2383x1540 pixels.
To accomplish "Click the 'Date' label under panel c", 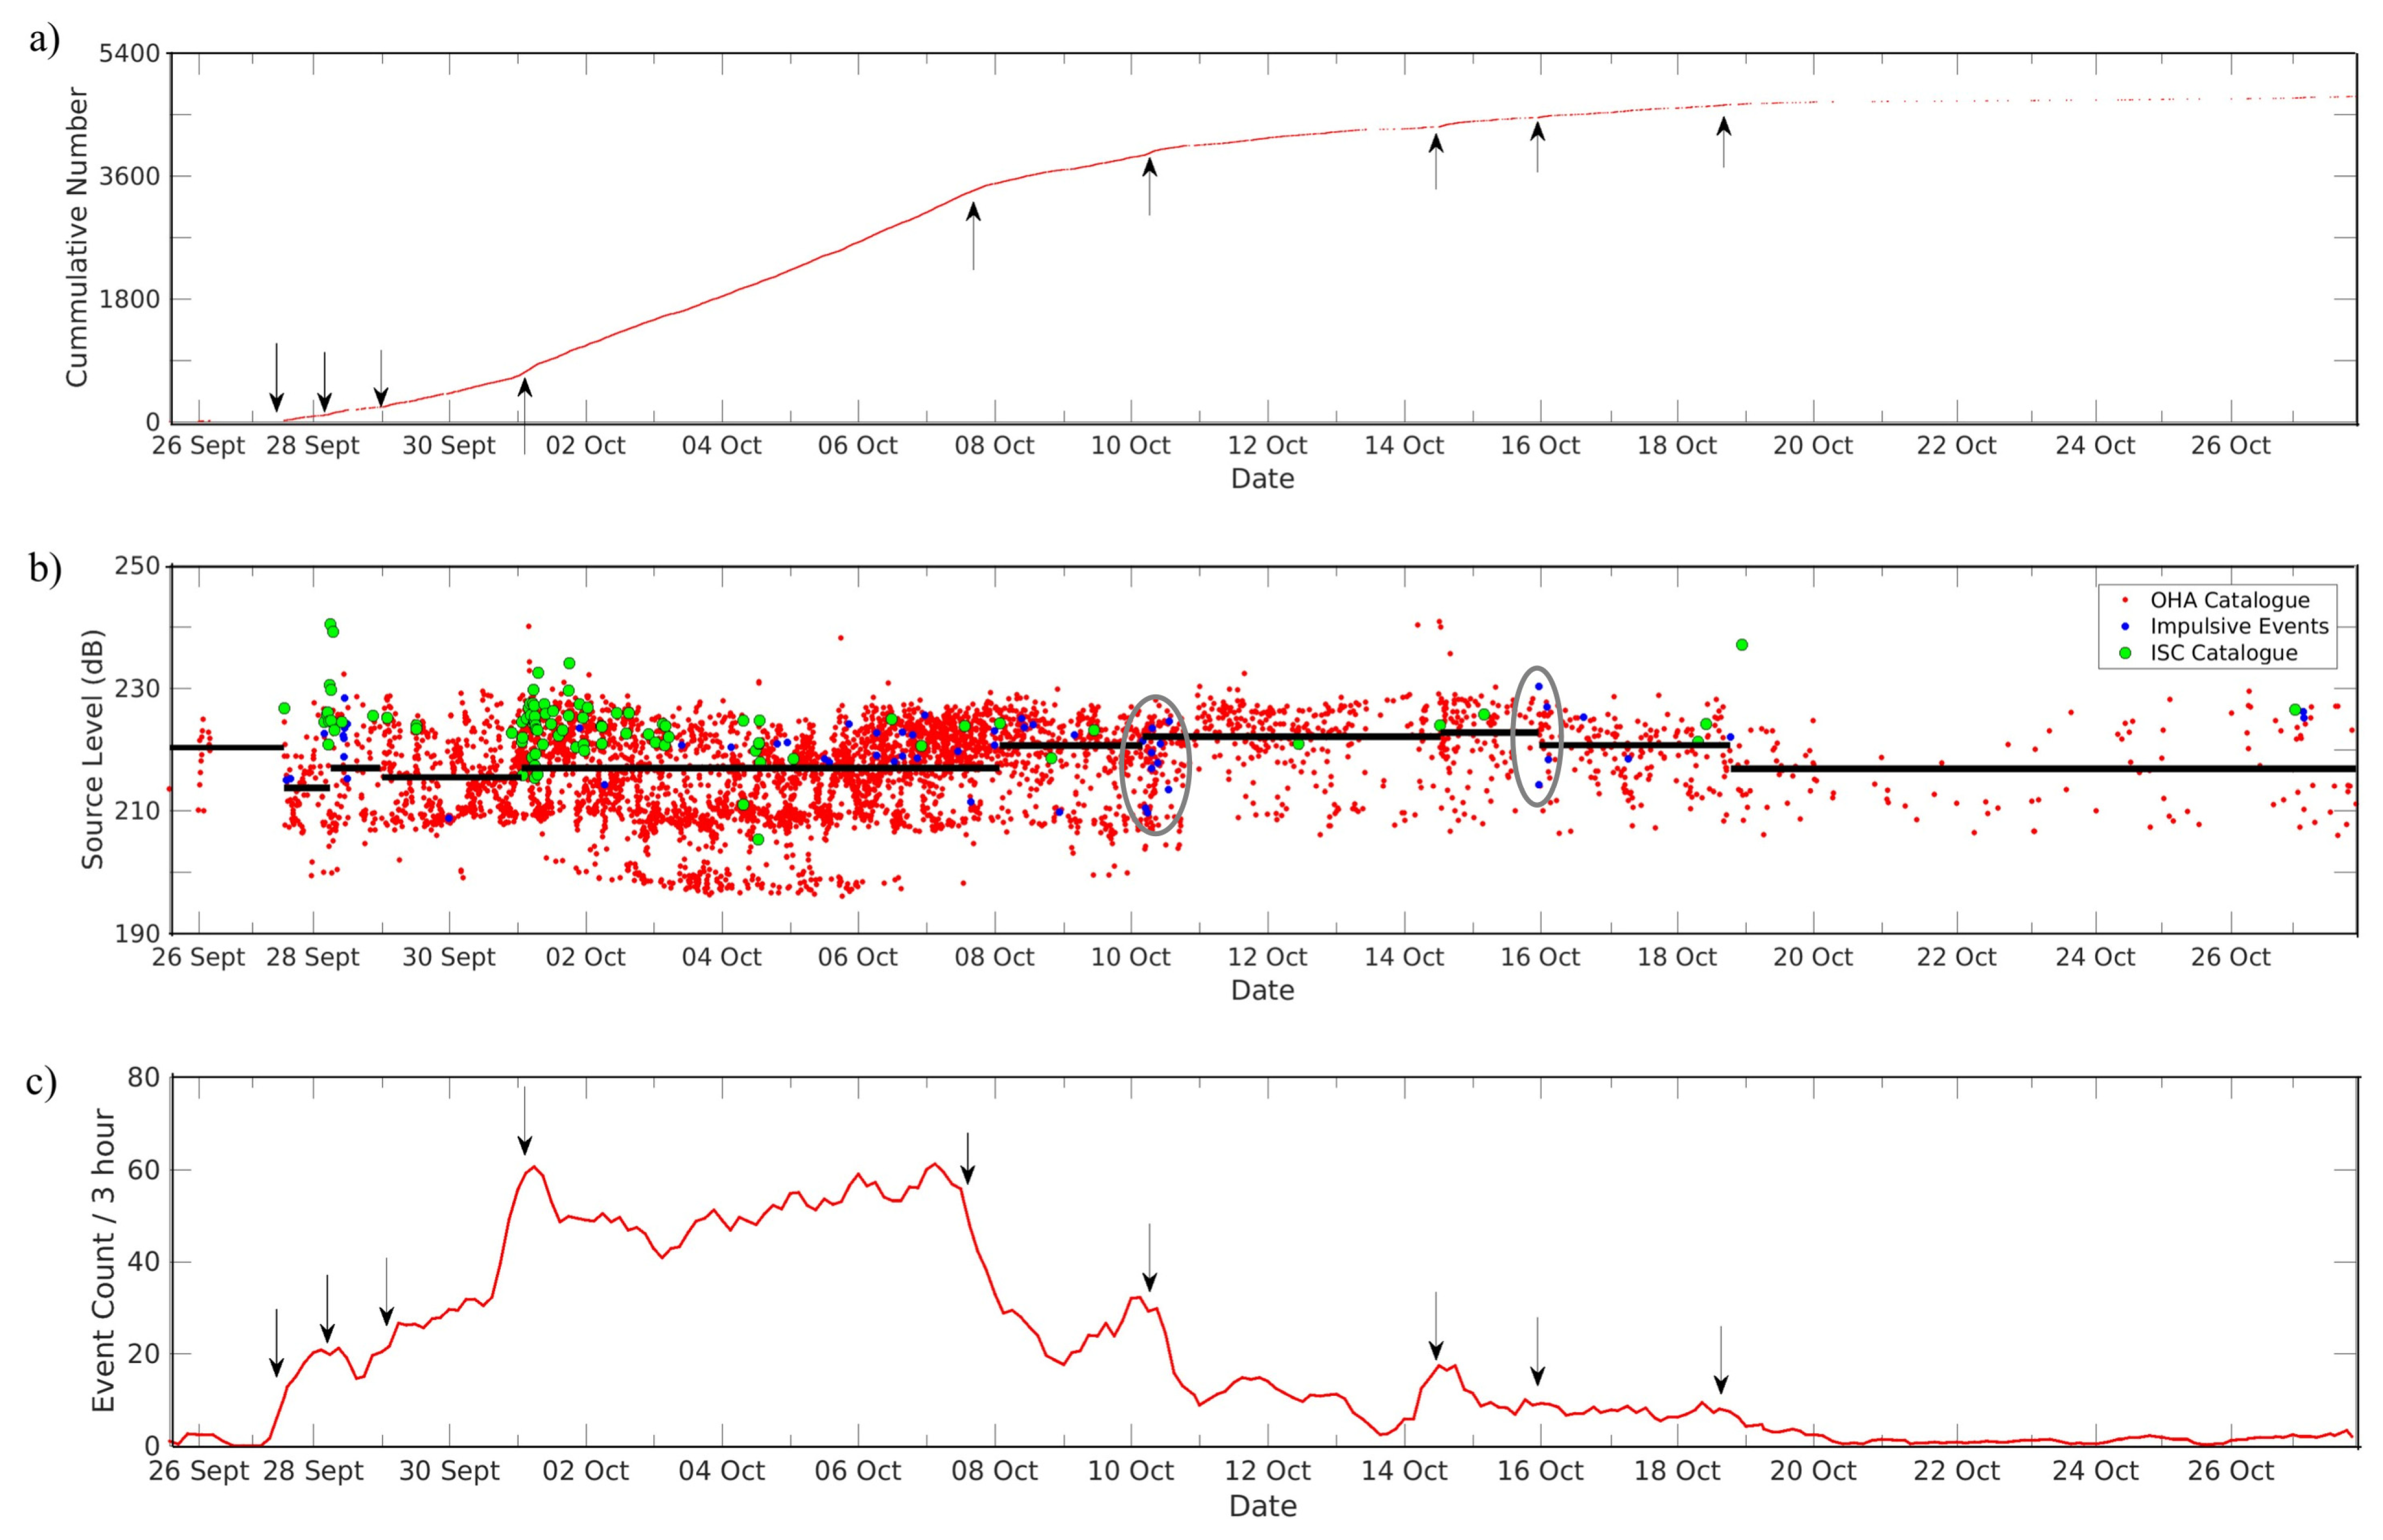I will (1263, 1505).
